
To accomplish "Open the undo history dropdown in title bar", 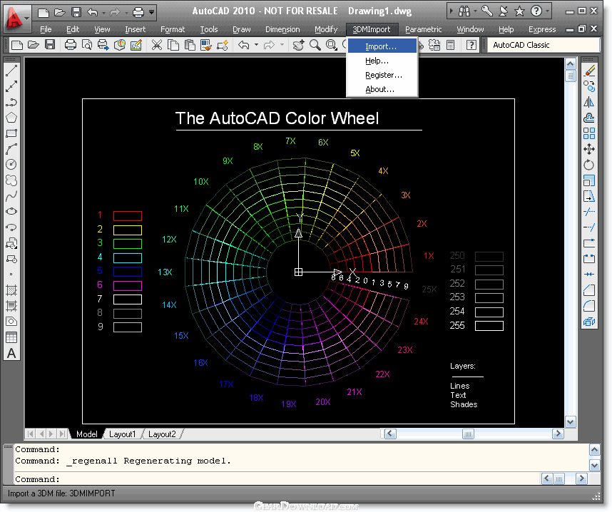I will tap(103, 13).
